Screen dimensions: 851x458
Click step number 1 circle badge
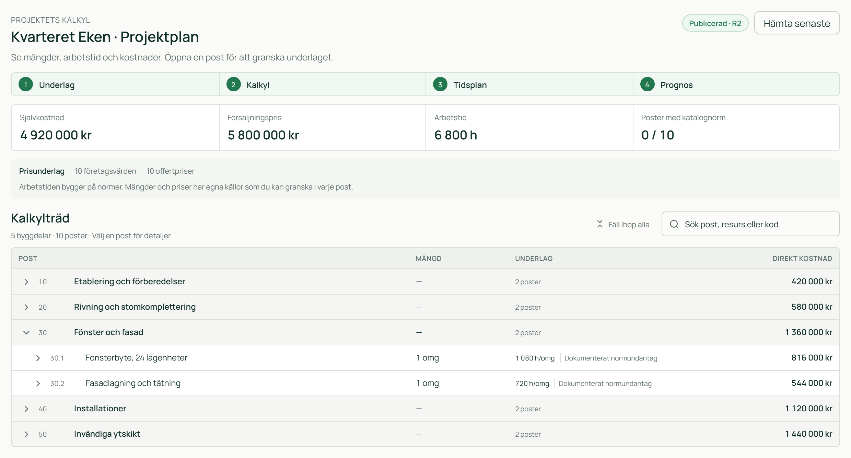(x=26, y=84)
